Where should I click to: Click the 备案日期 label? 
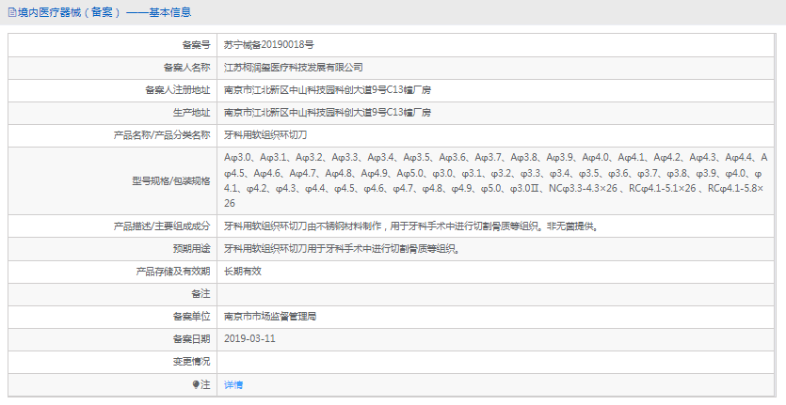(x=191, y=339)
